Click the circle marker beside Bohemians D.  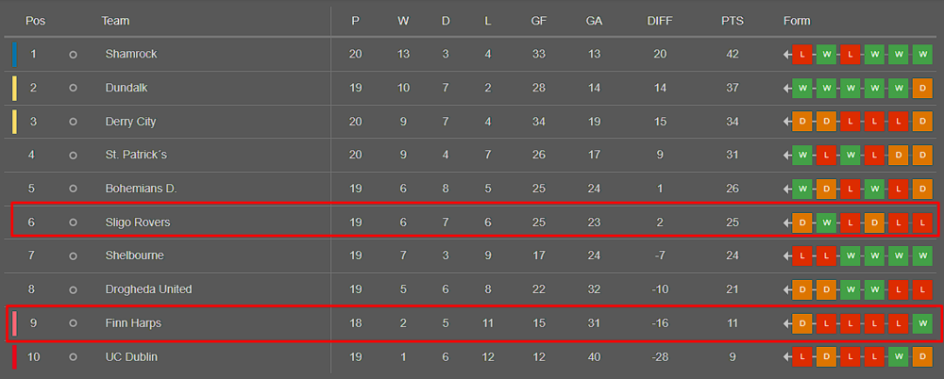point(73,189)
